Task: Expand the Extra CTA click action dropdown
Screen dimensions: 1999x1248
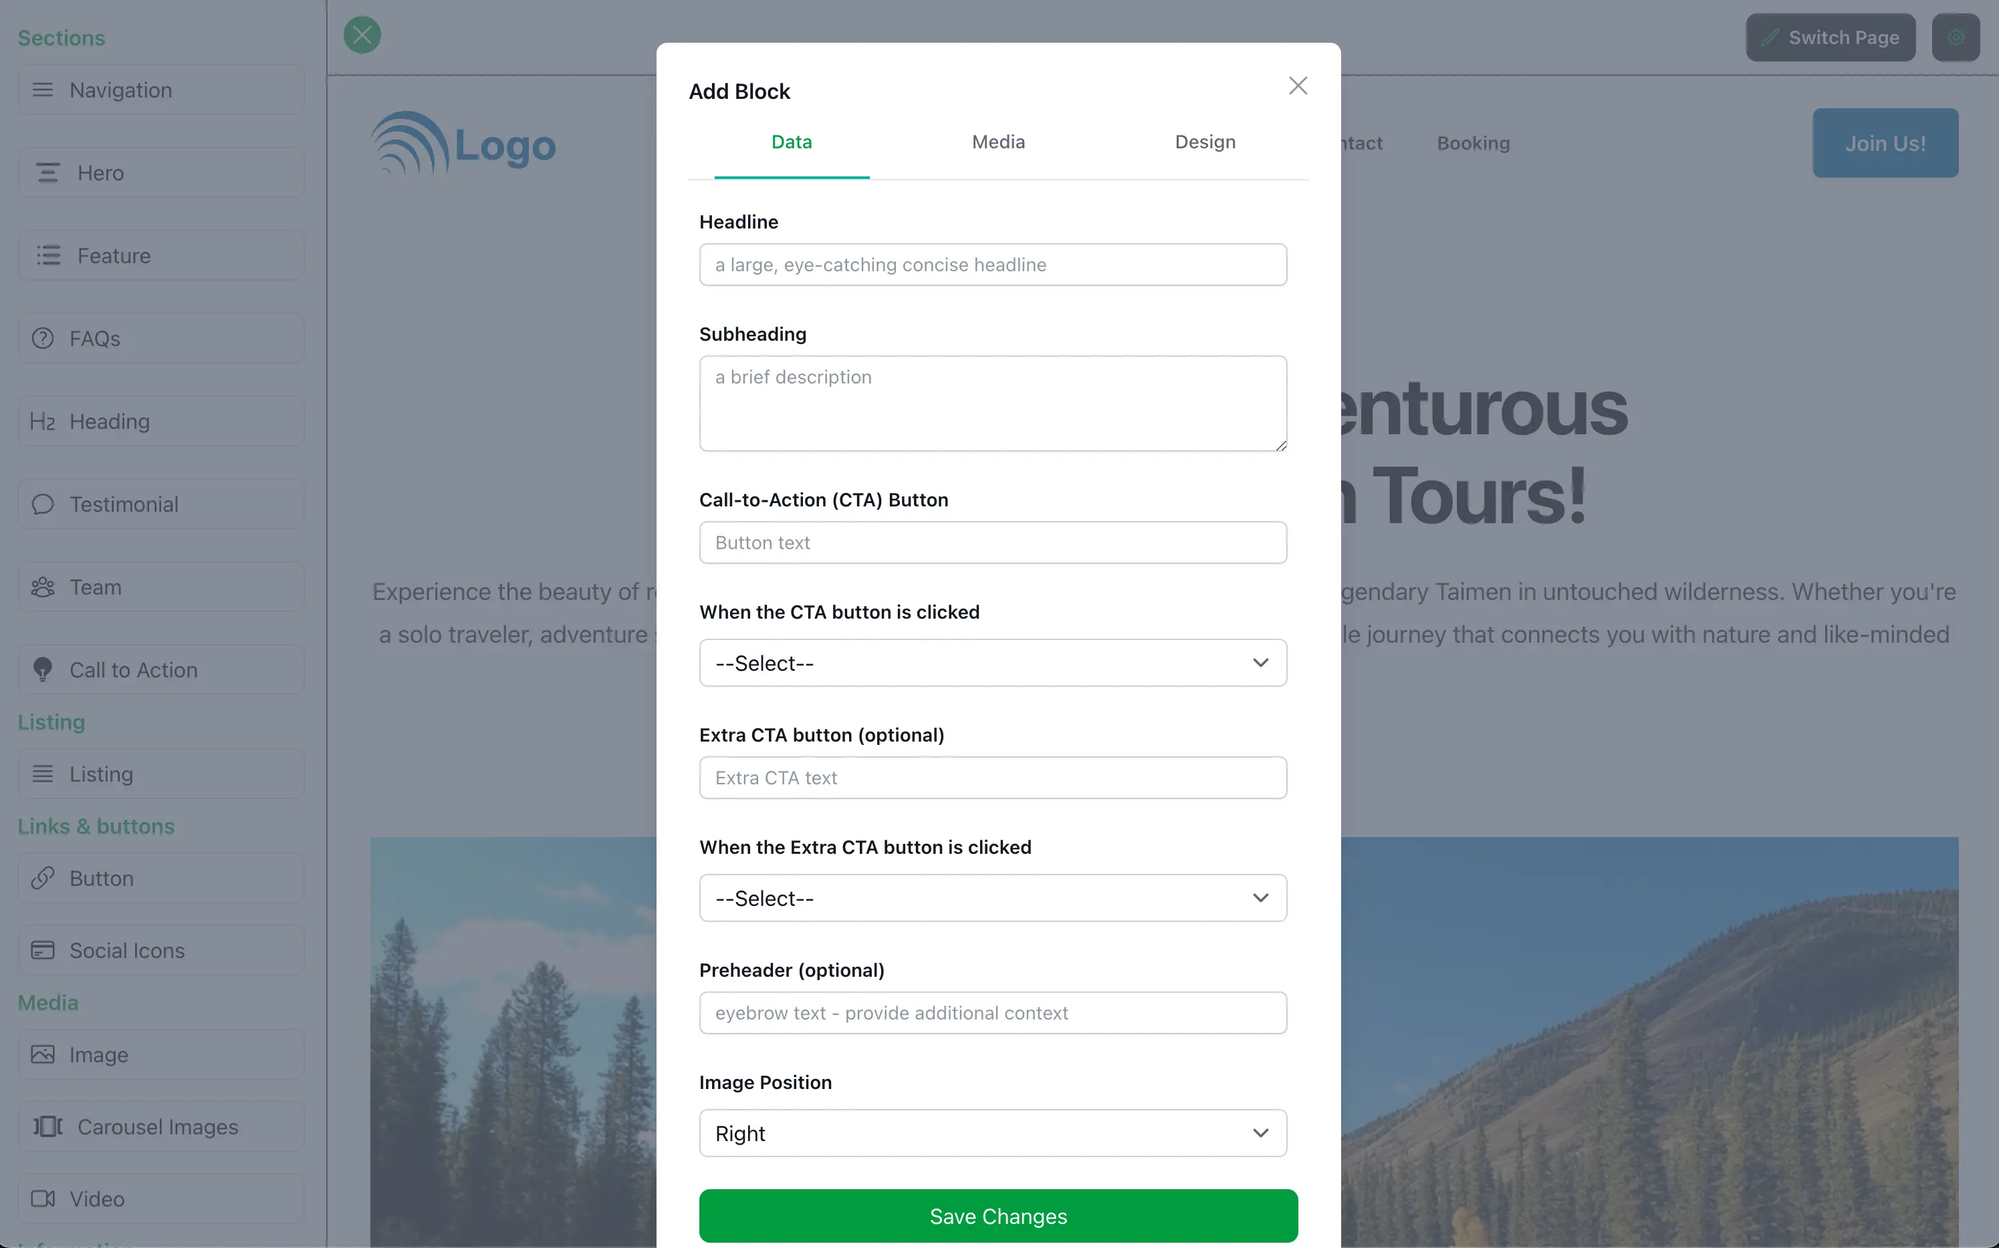Action: pyautogui.click(x=992, y=898)
